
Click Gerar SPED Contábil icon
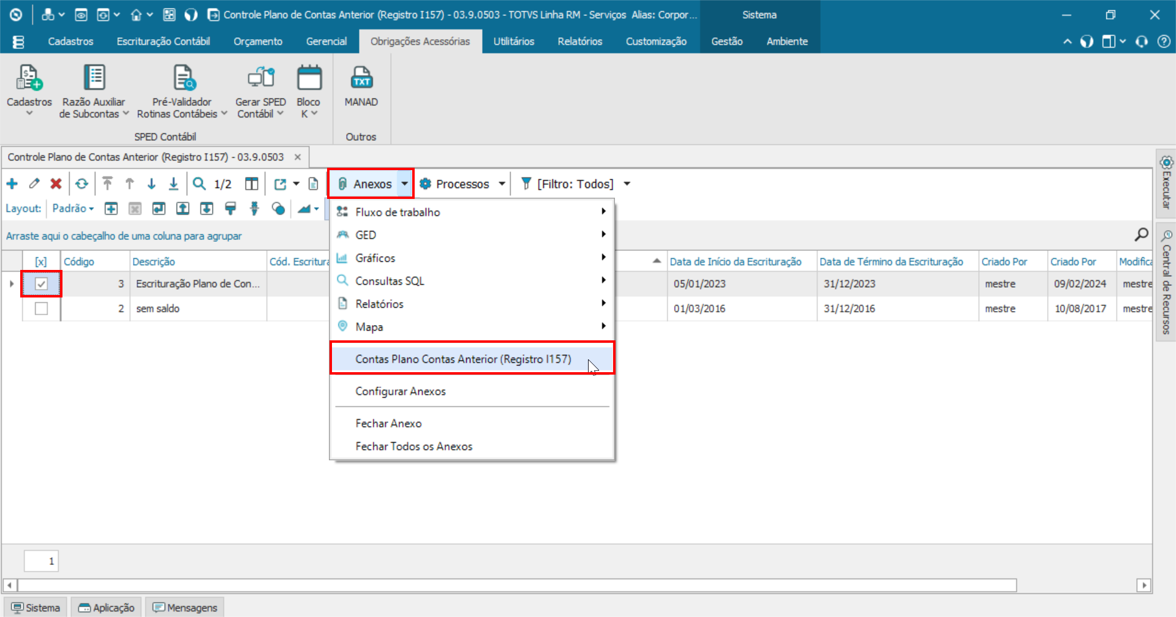[261, 78]
